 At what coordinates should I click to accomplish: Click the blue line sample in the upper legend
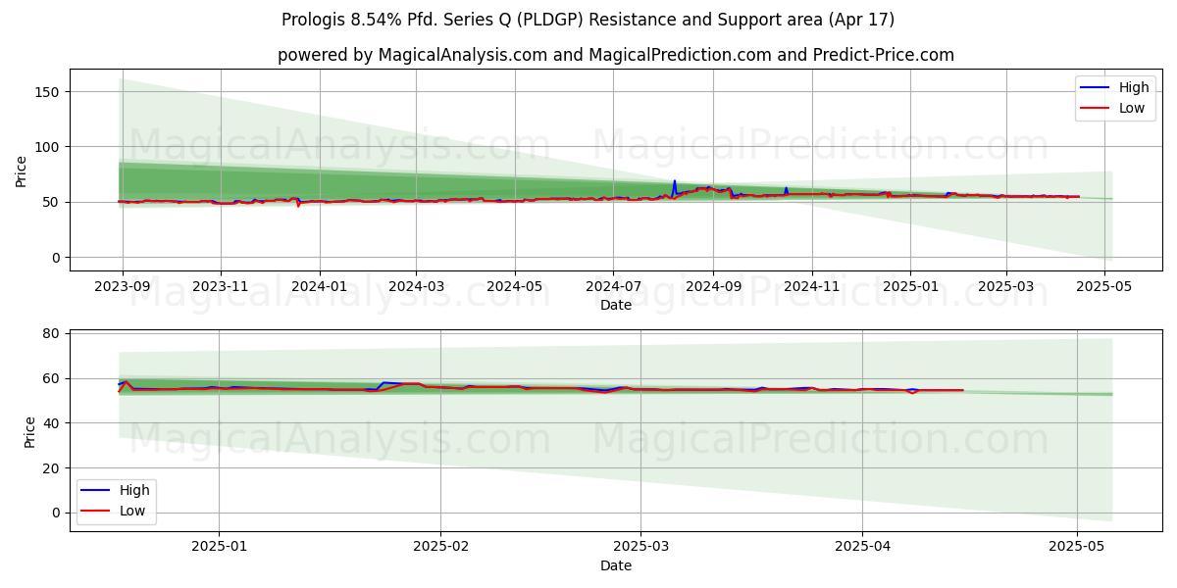[1095, 88]
